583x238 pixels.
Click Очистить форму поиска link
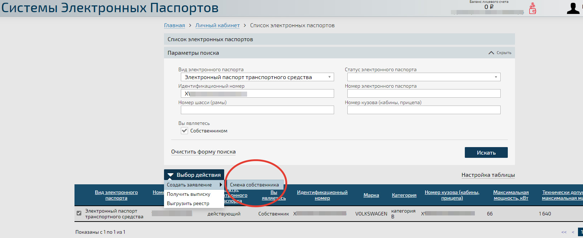pyautogui.click(x=203, y=152)
